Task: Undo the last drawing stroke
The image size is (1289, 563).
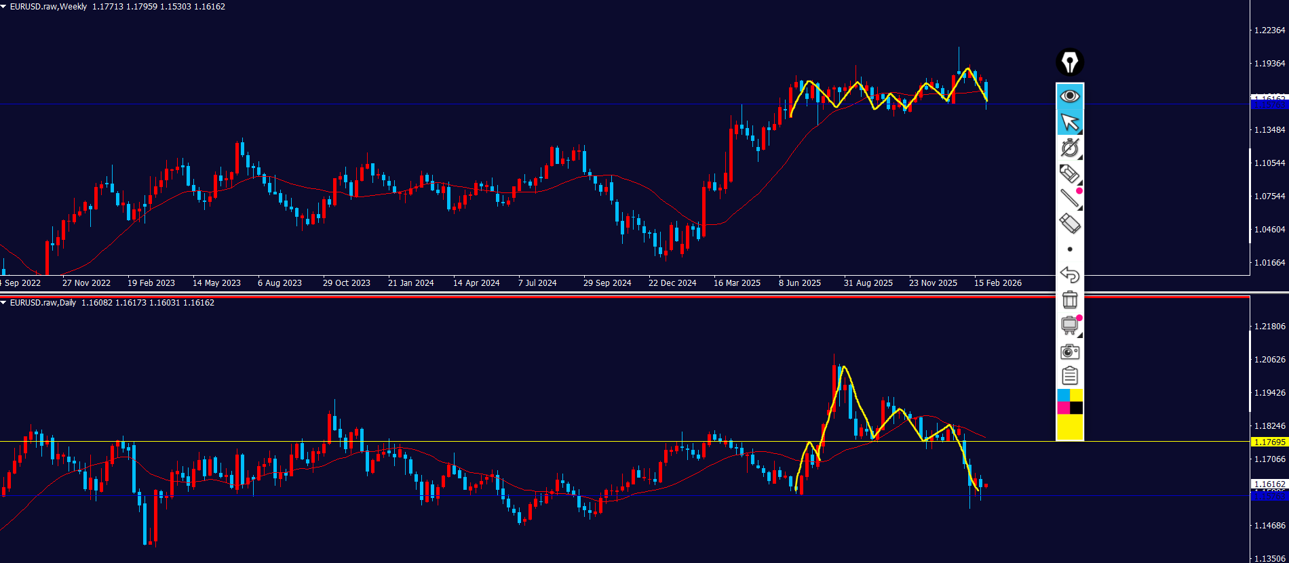Action: tap(1070, 274)
